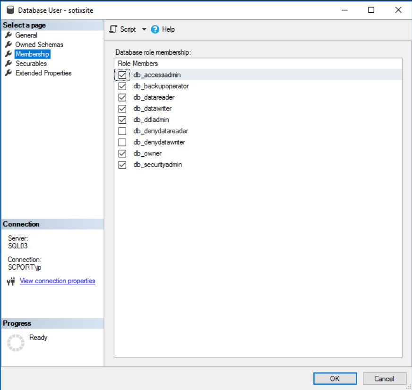Image resolution: width=412 pixels, height=390 pixels.
Task: Disable db_securityadmin role membership
Action: tap(122, 165)
